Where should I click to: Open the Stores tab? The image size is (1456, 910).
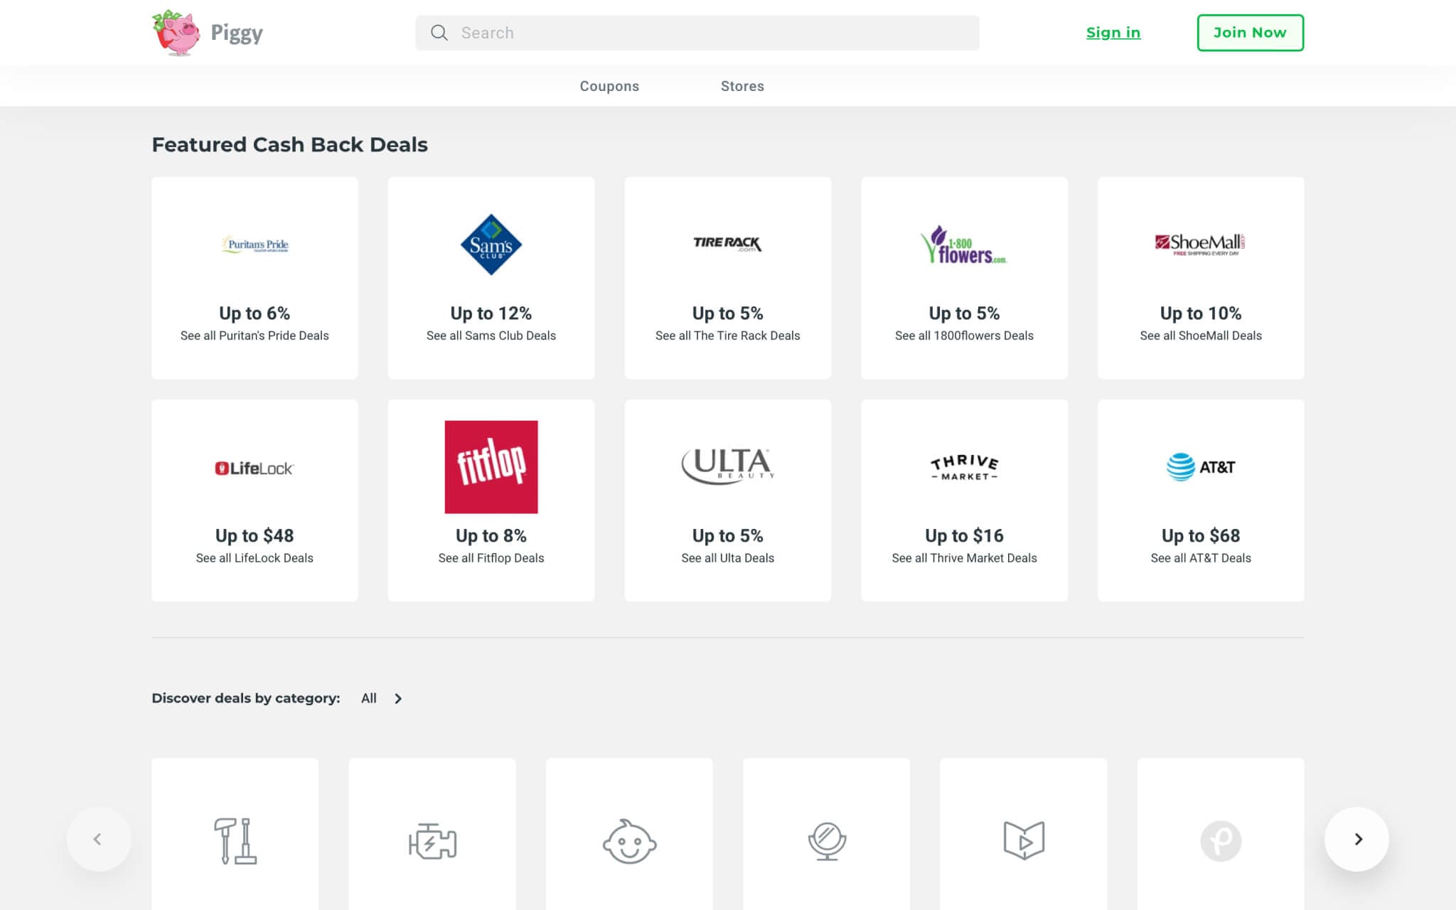tap(742, 85)
